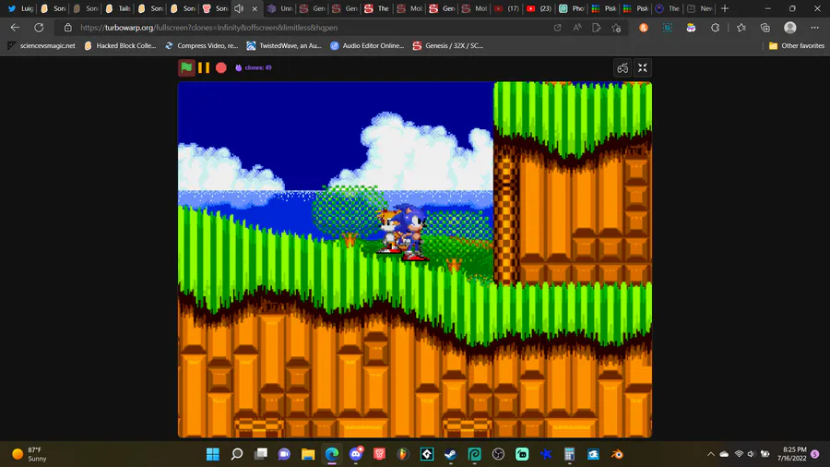Open the weather widget showing 87°F Sunny
830x467 pixels.
coord(30,454)
